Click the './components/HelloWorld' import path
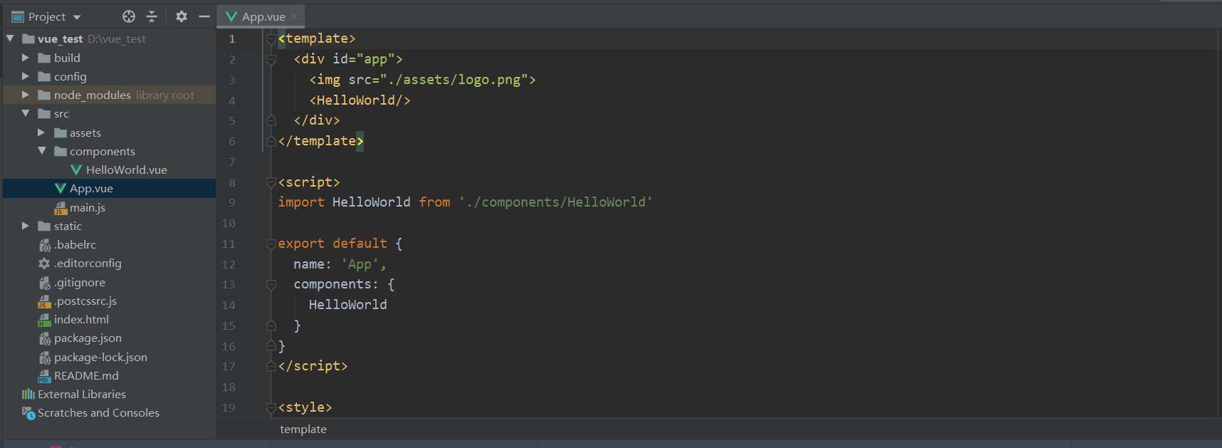The height and width of the screenshot is (448, 1222). click(x=555, y=202)
